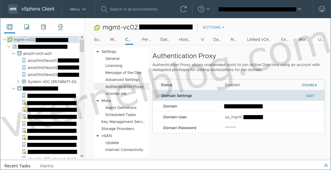Select System vDC (95748d71-2d...) item
Screen dimensions: 331x170
53,81
